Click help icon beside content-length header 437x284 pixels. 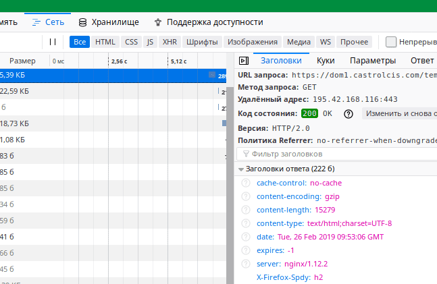pos(247,210)
